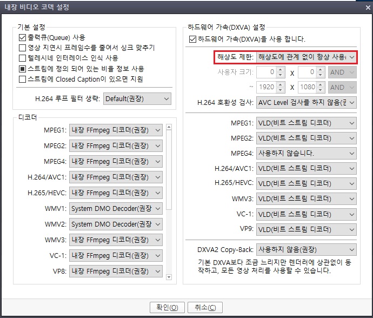Image resolution: width=373 pixels, height=318 pixels.
Task: Open decoder H.265/HEVC 내장 FFmpeg dropdown
Action: pyautogui.click(x=116, y=193)
